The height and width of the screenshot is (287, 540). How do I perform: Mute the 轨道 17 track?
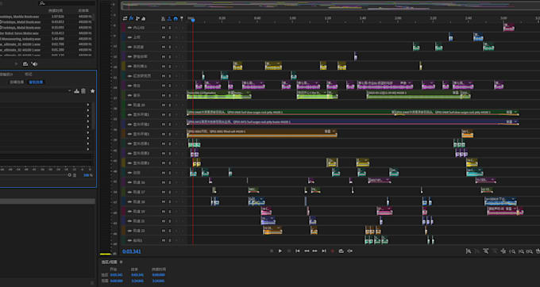coord(164,192)
